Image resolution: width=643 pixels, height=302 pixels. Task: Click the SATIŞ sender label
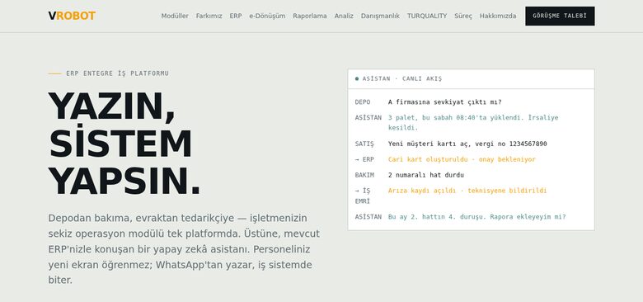(364, 144)
